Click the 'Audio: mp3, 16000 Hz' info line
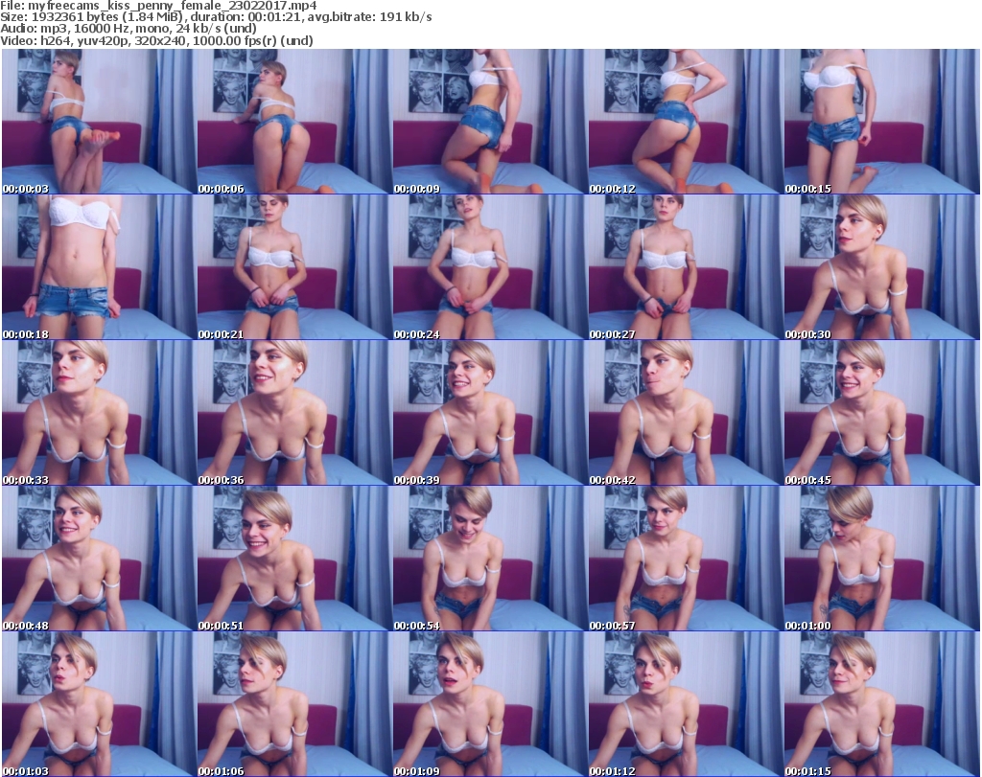Viewport: 982px width, 777px height. (x=129, y=29)
